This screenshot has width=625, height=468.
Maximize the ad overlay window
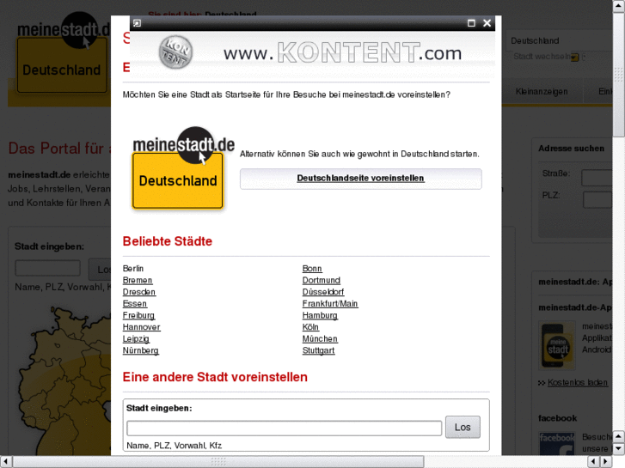(x=471, y=23)
